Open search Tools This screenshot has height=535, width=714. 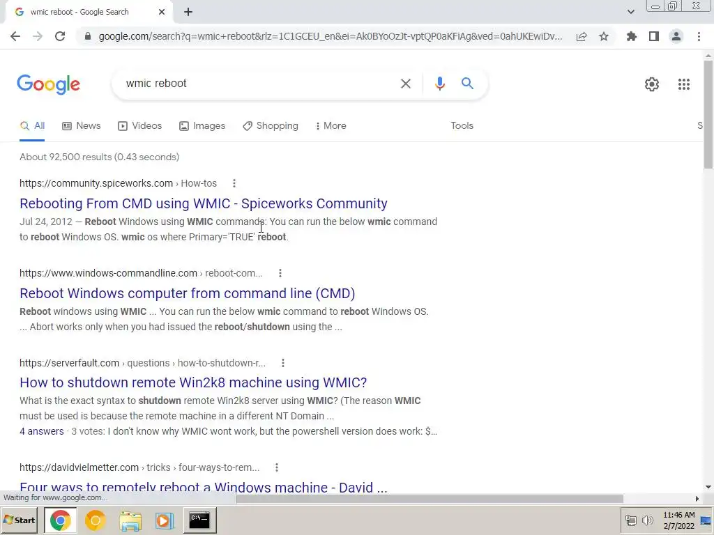point(462,125)
